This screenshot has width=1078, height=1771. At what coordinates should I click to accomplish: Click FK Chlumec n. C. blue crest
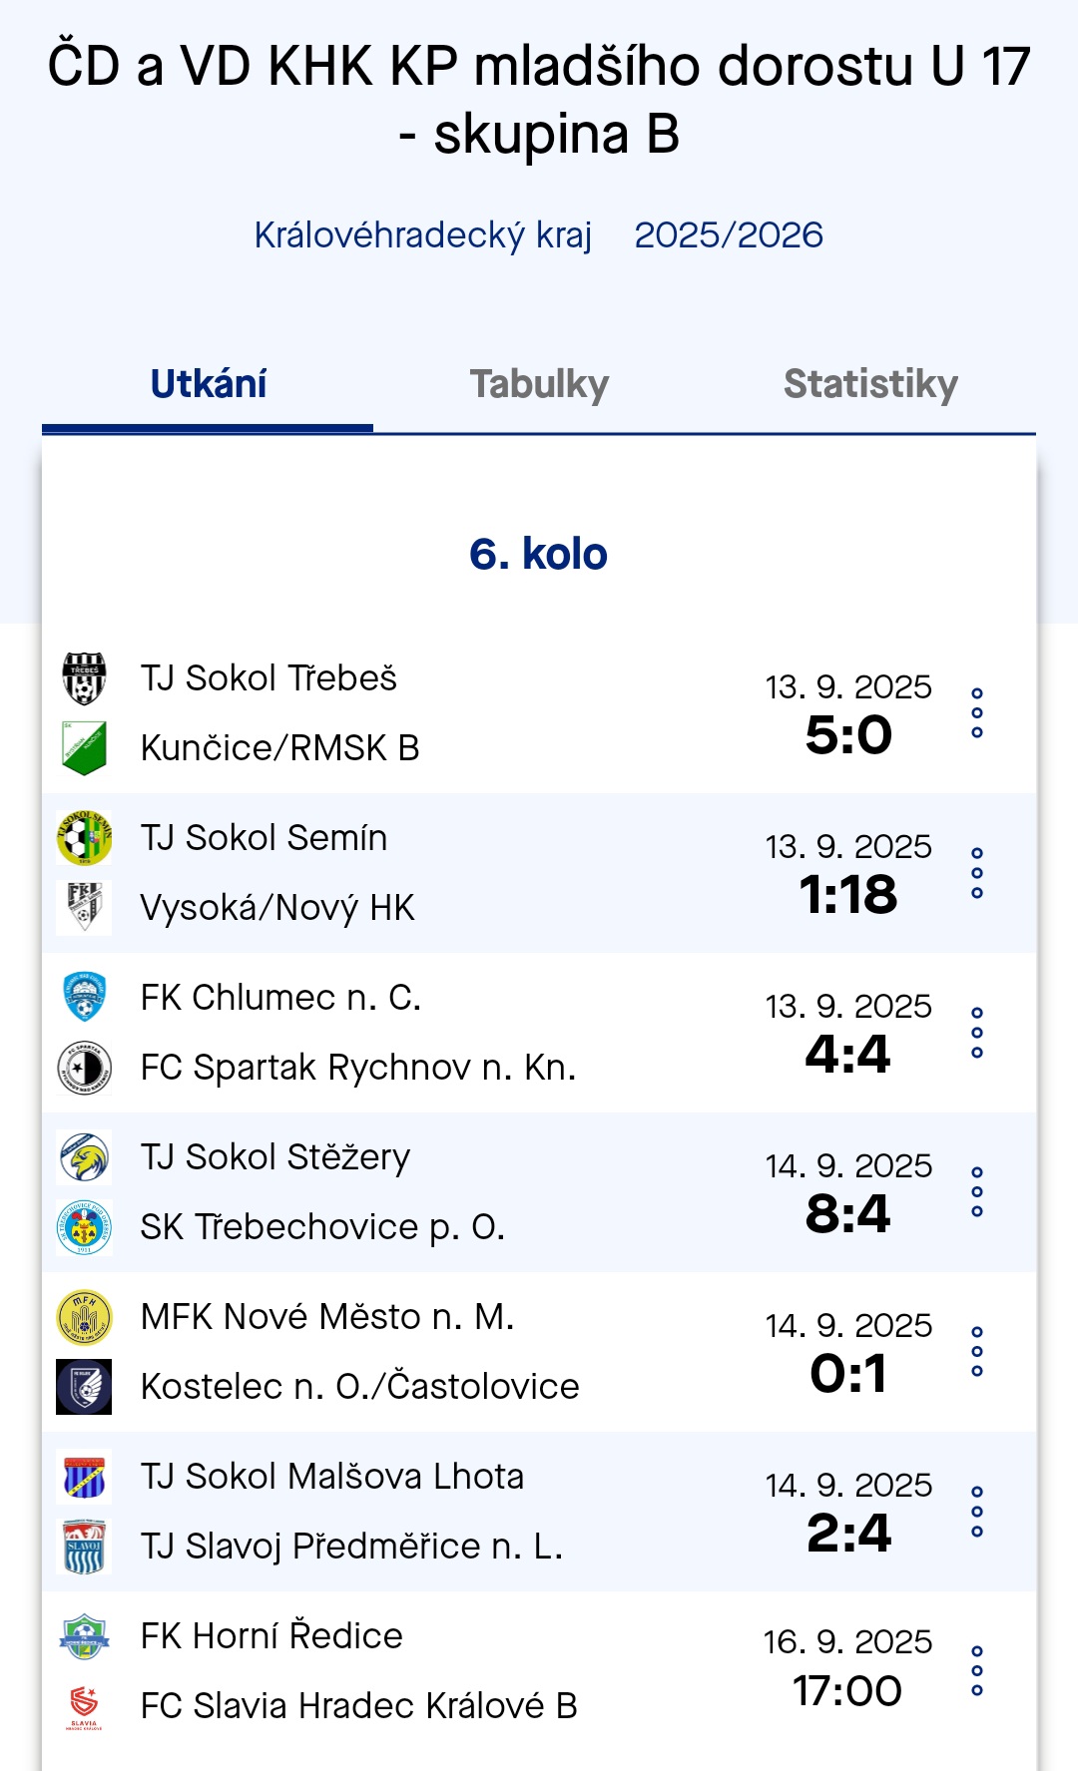coord(84,998)
